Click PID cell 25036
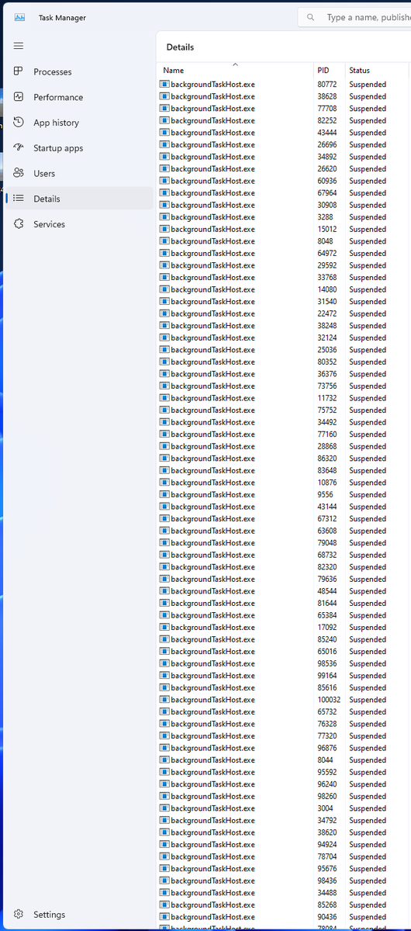 [326, 350]
